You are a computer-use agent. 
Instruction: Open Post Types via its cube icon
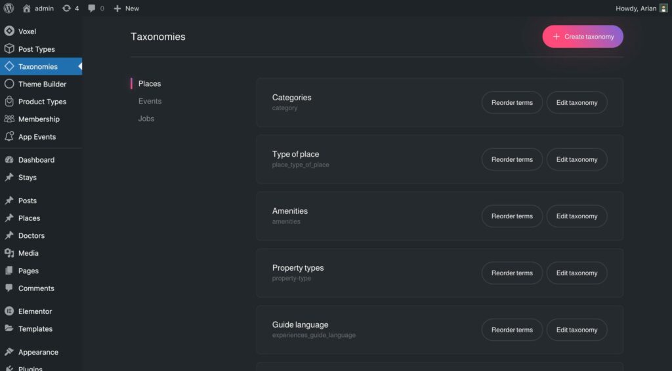coord(9,49)
